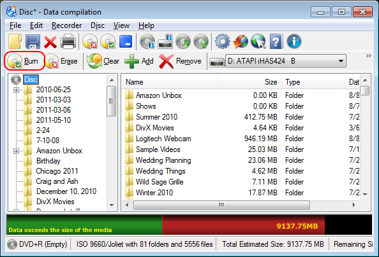Select the 2-24 folder in tree

(43, 130)
